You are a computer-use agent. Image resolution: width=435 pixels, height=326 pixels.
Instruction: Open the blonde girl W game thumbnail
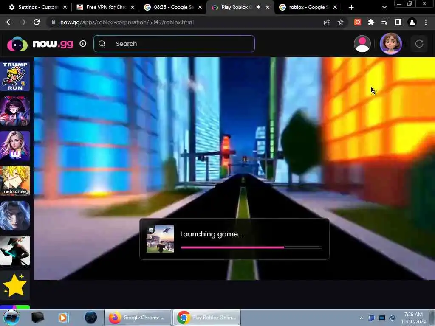click(x=15, y=146)
